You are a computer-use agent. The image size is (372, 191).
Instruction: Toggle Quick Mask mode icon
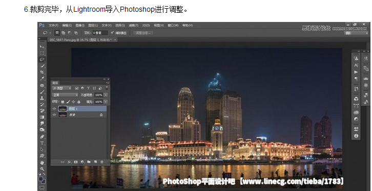[42, 188]
